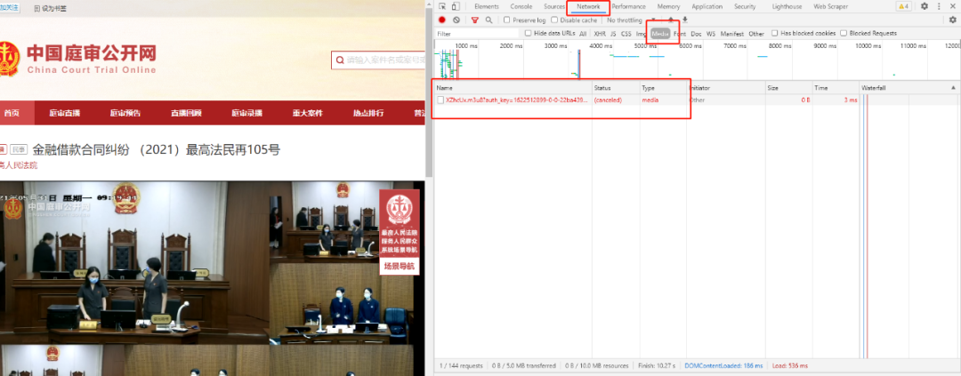Open network search magnifier icon
The image size is (961, 376).
click(489, 20)
